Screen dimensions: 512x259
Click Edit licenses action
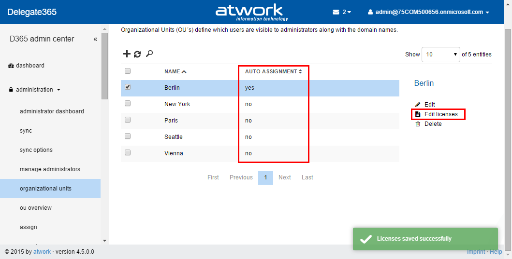pos(441,114)
